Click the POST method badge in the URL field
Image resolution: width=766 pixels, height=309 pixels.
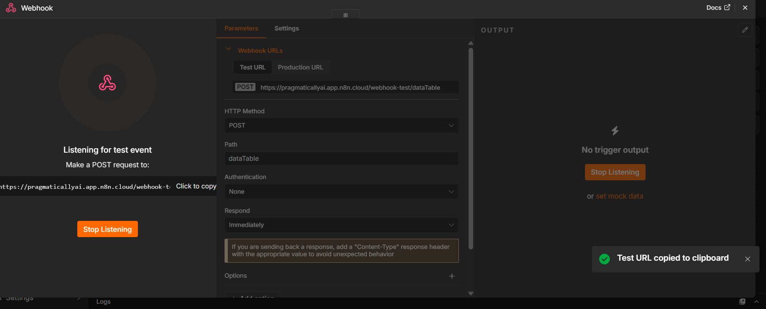(x=245, y=87)
